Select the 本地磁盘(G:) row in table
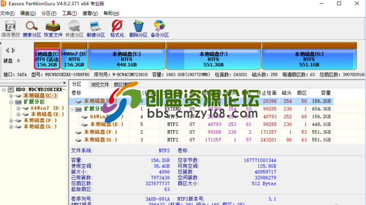This screenshot has height=205, width=366. 201,140
